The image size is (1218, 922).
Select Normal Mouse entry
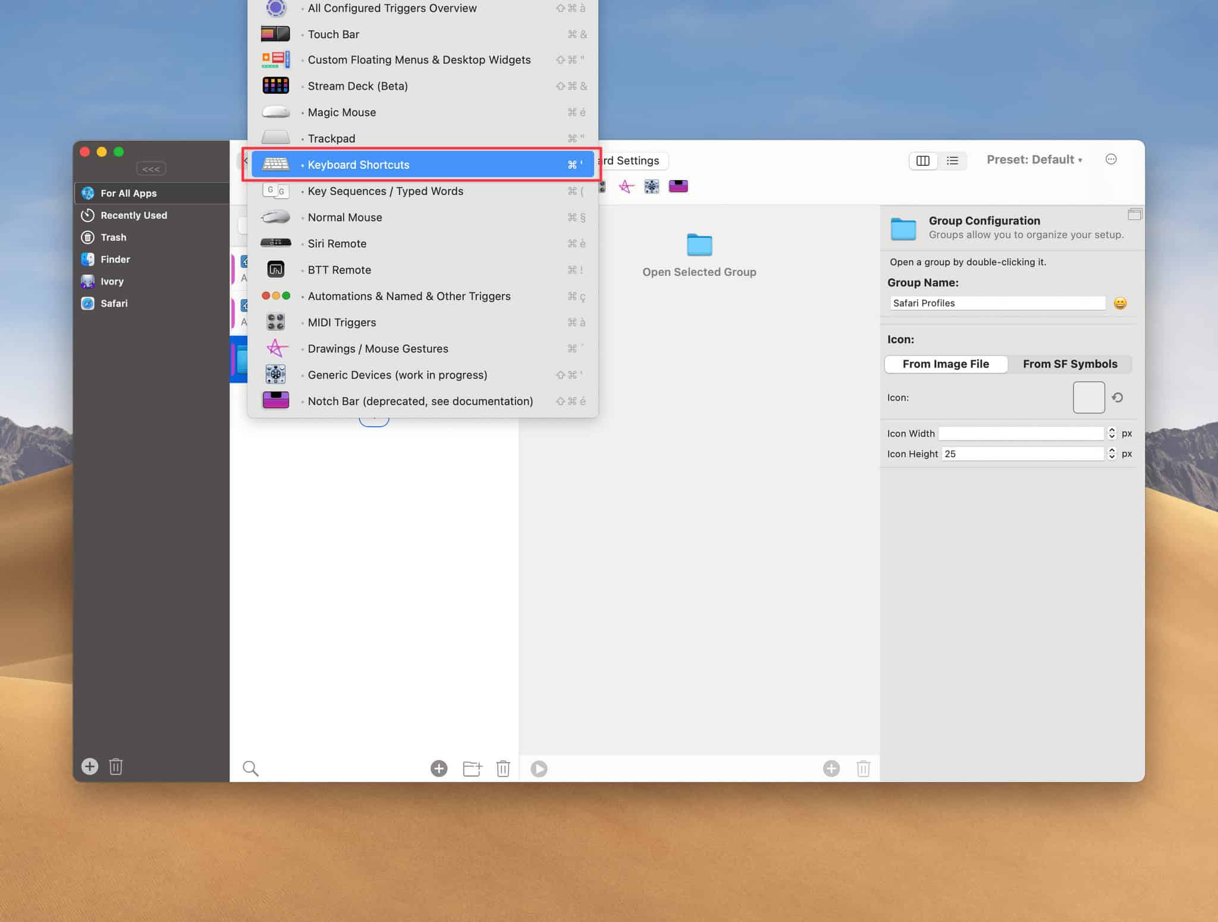(x=423, y=217)
